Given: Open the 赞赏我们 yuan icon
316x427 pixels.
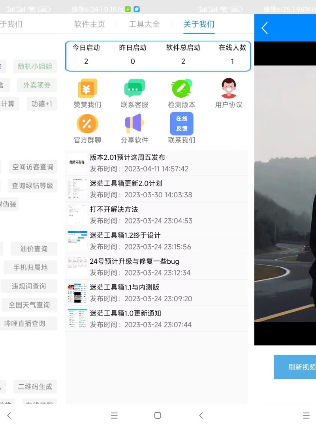Looking at the screenshot, I should point(87,89).
